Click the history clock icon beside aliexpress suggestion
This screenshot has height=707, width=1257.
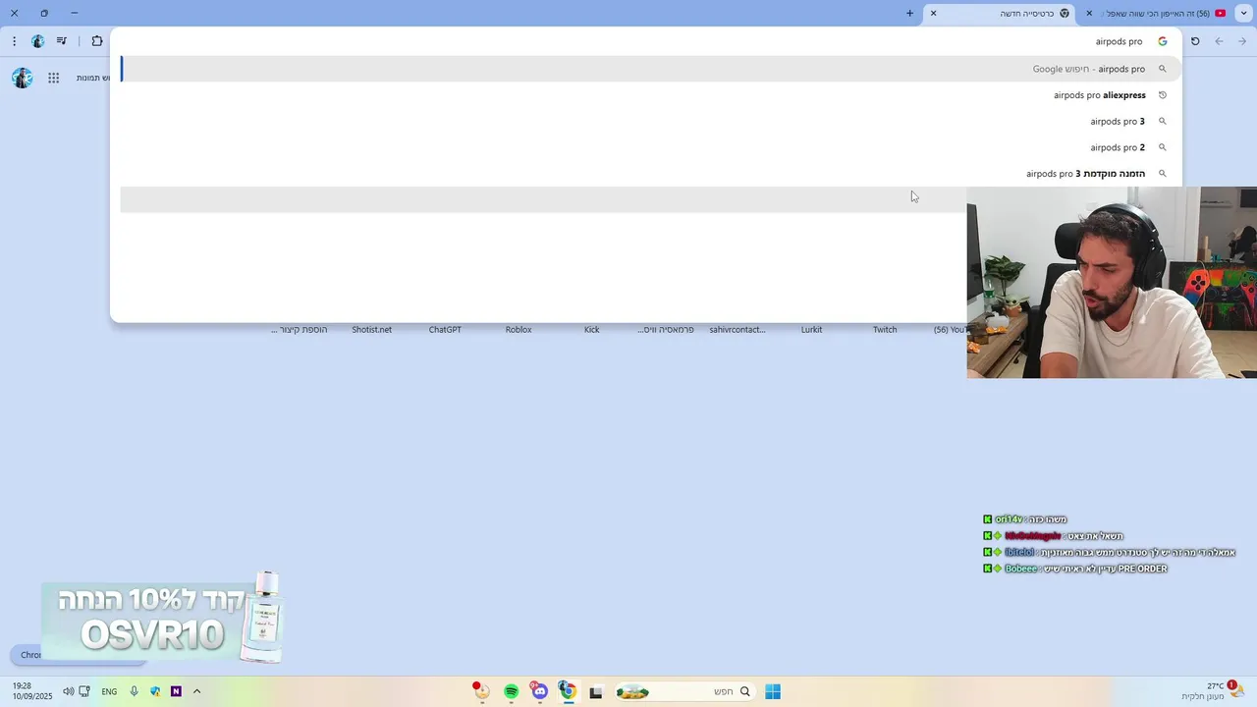(x=1163, y=95)
